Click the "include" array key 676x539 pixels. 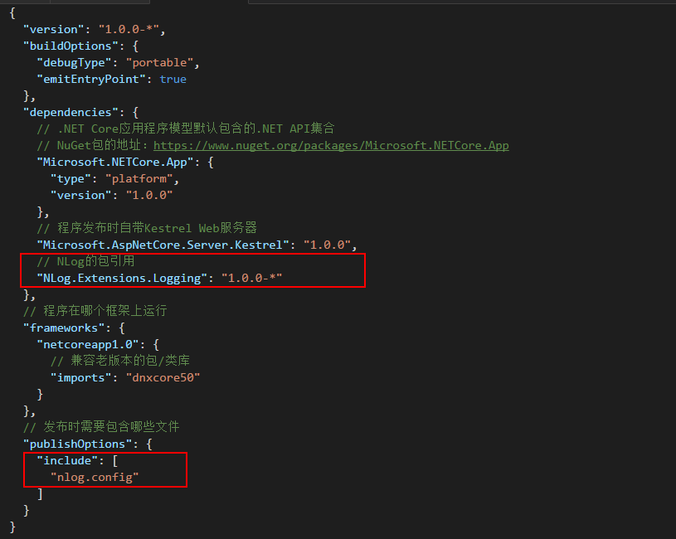67,460
